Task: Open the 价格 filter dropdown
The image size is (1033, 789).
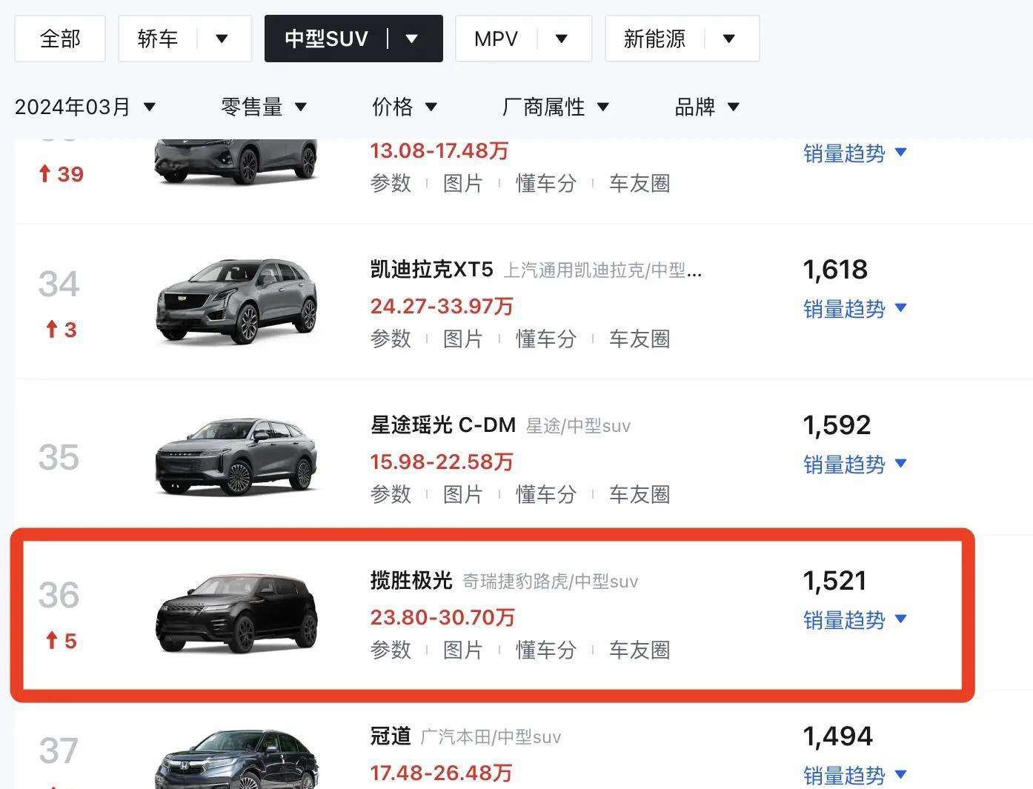Action: 405,107
